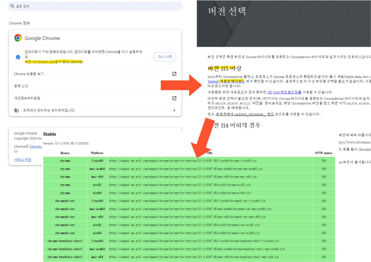Select the chromedriver-mac-arm64.zip URL
This screenshot has height=262, width=371.
190,209
